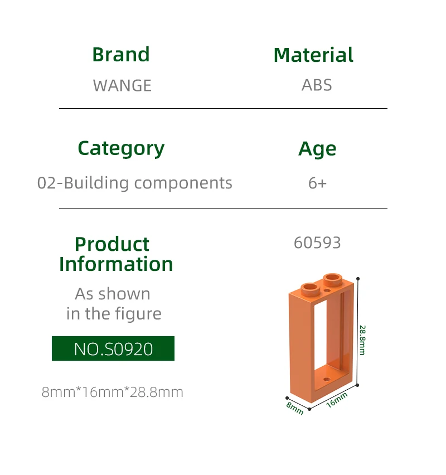The height and width of the screenshot is (475, 446).
Task: Click the Product Information heading
Action: click(x=116, y=254)
